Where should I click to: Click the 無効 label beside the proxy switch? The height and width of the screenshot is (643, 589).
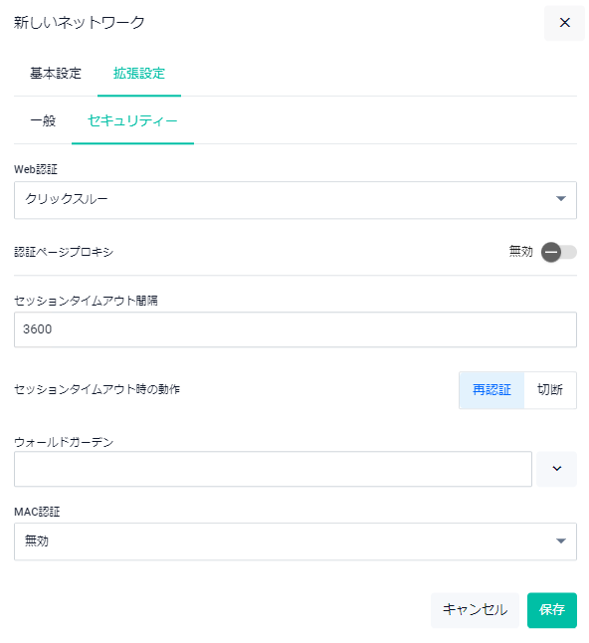[520, 251]
